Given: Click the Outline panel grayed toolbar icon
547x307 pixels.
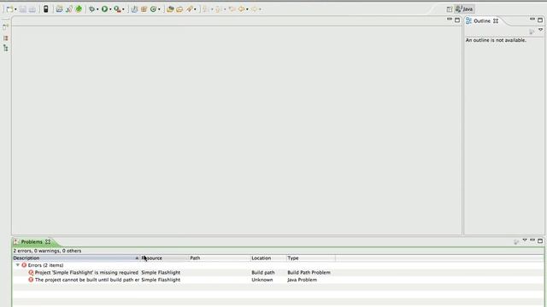Looking at the screenshot, I should 532,32.
